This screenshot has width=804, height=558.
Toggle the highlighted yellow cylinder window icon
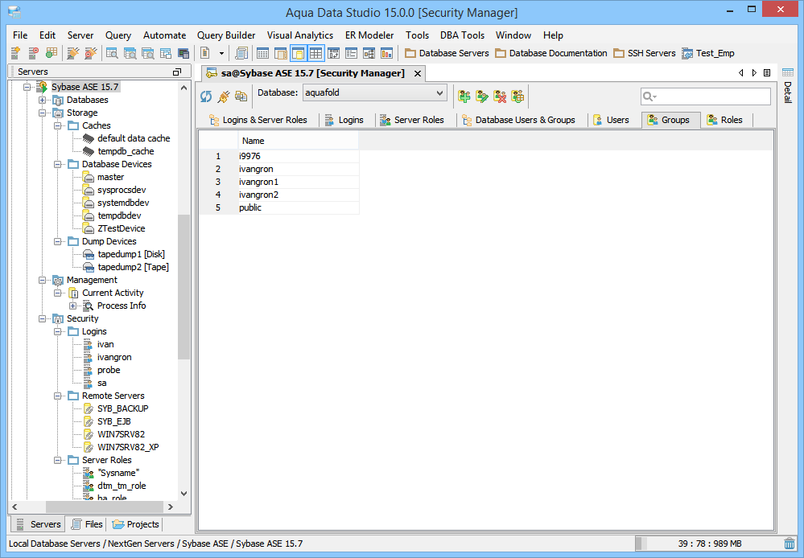pos(298,53)
